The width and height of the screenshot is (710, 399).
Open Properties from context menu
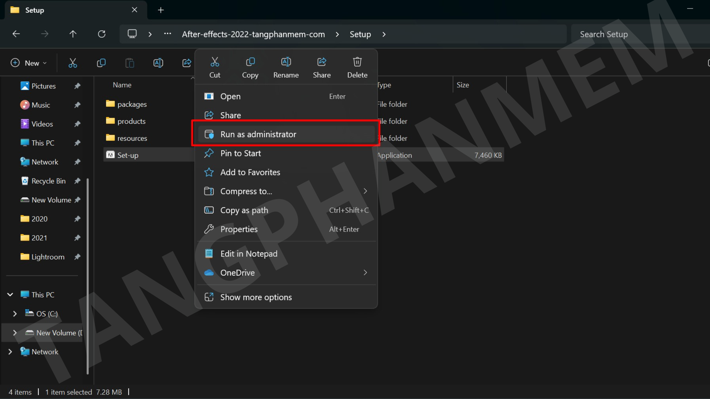(239, 229)
